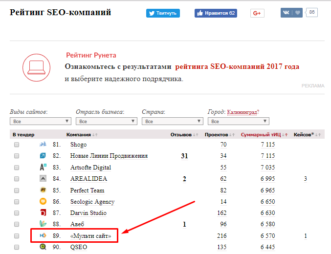Check the tender box for «Мульти сайт»
Viewport: 331px width, 254px height.
tap(17, 236)
